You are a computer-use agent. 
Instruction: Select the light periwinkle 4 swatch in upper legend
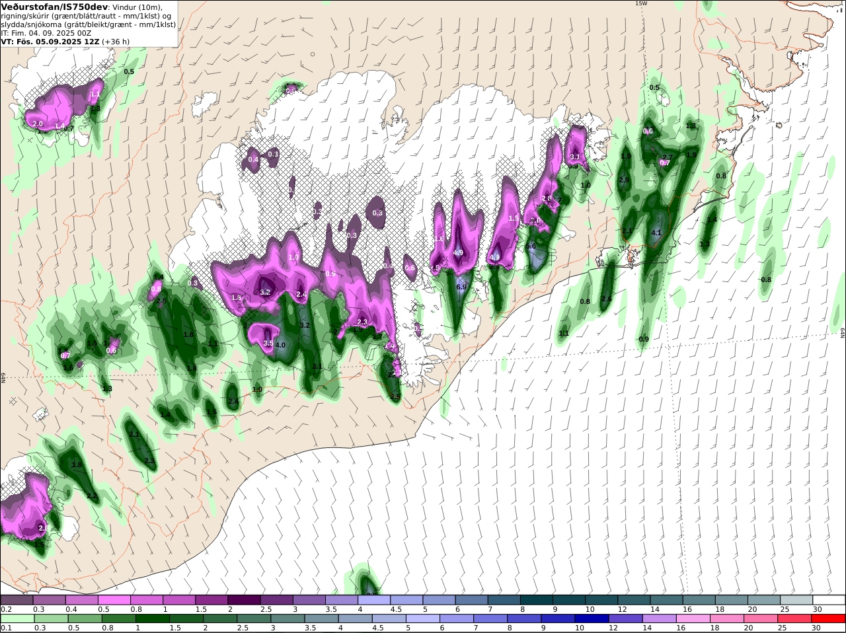click(x=375, y=599)
